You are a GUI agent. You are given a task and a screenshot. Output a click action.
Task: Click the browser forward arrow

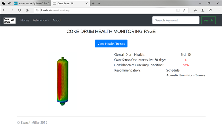[x=12, y=10]
